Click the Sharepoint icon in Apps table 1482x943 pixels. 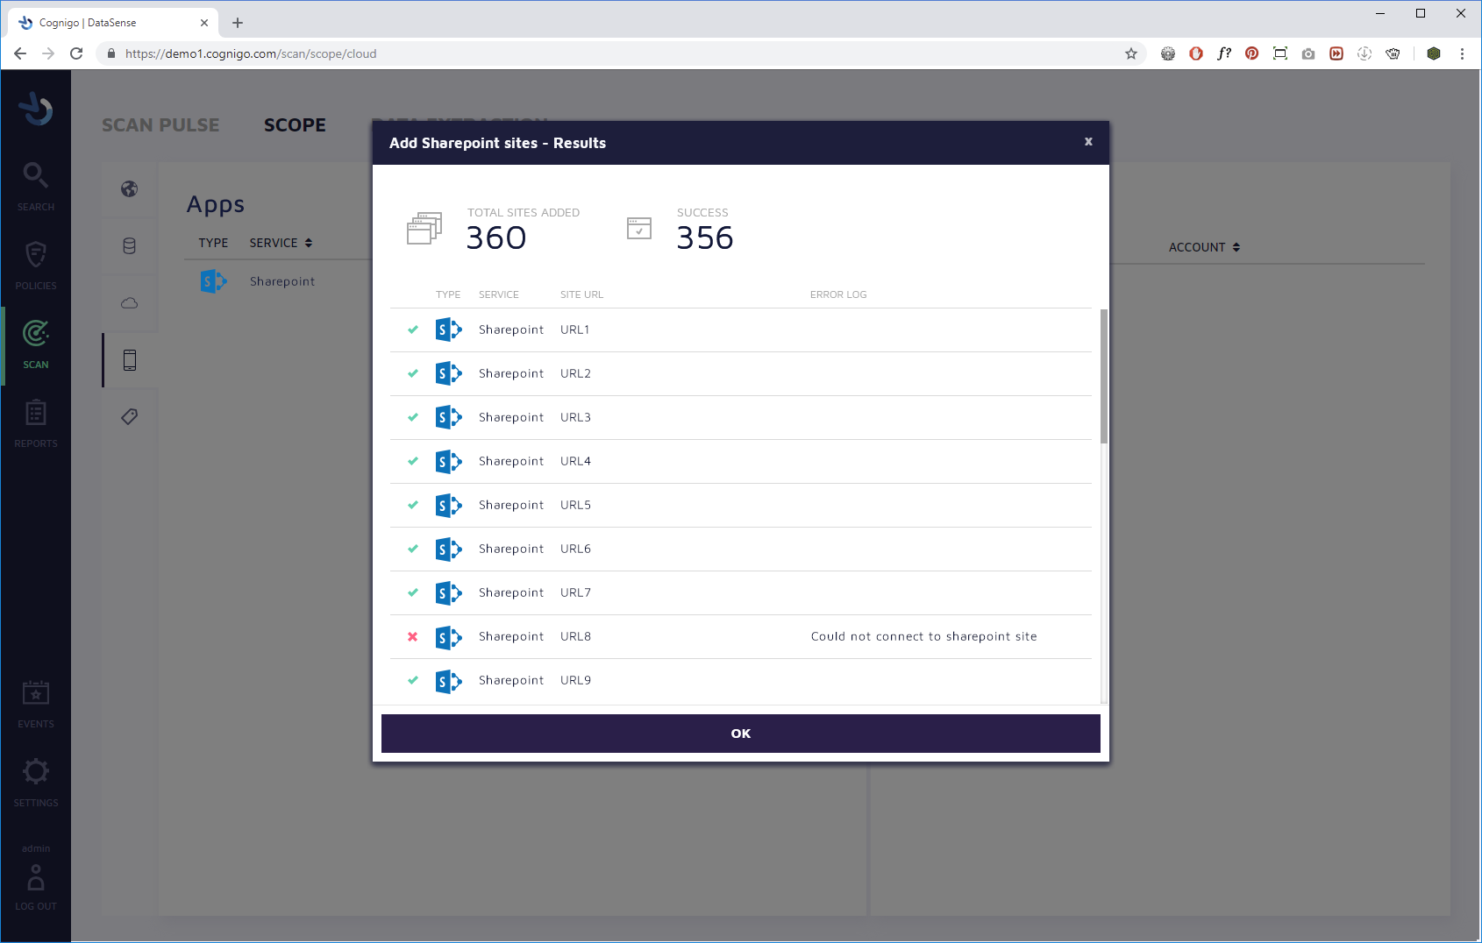click(x=213, y=281)
